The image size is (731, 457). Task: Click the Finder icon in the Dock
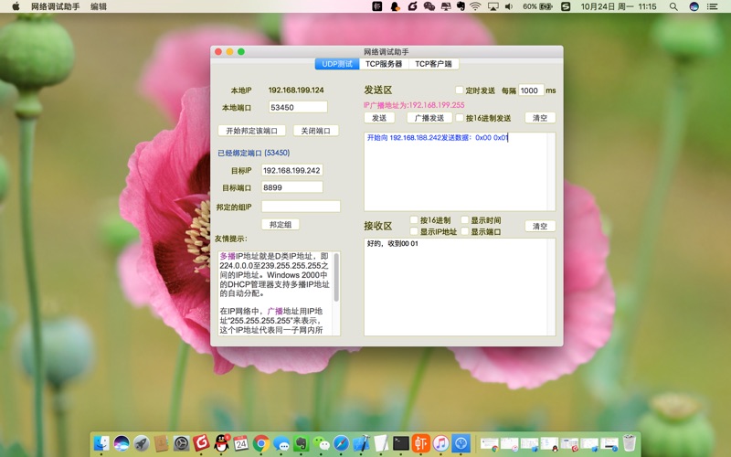coord(101,443)
